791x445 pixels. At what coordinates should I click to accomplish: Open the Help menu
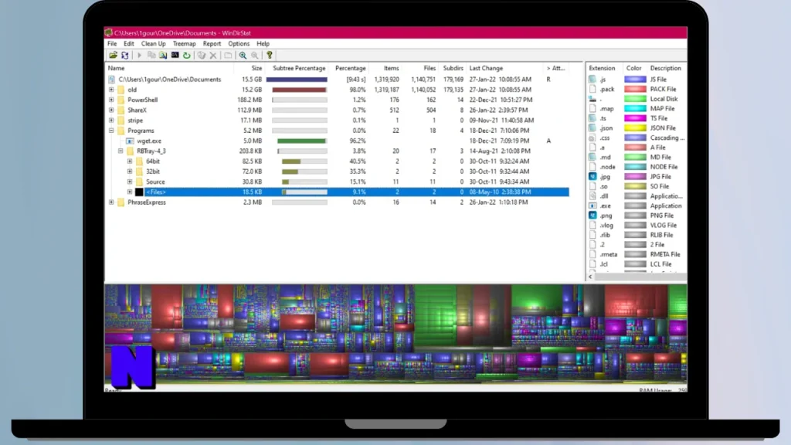click(263, 44)
